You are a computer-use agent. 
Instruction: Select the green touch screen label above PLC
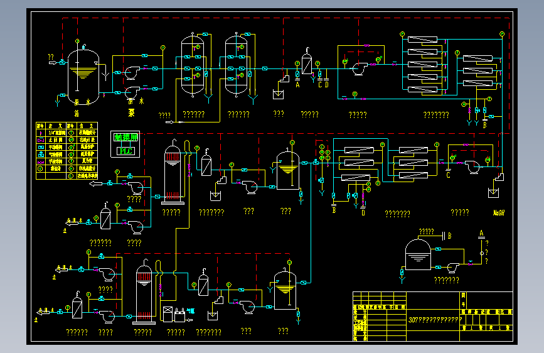point(125,137)
